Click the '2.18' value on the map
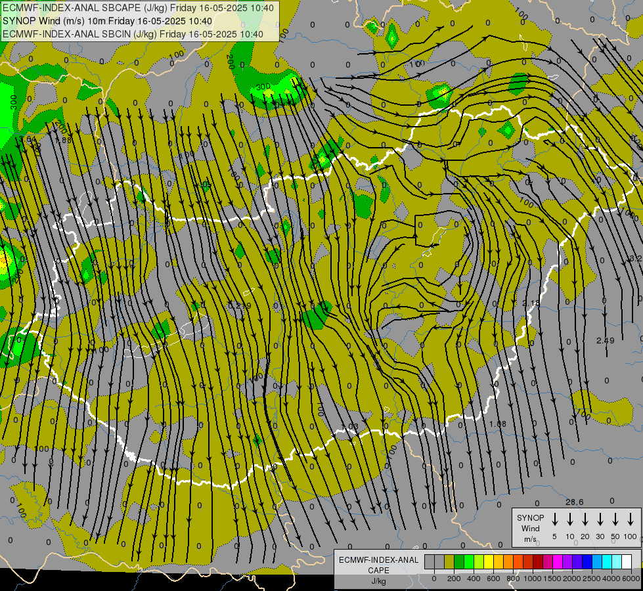The image size is (643, 591). point(531,303)
